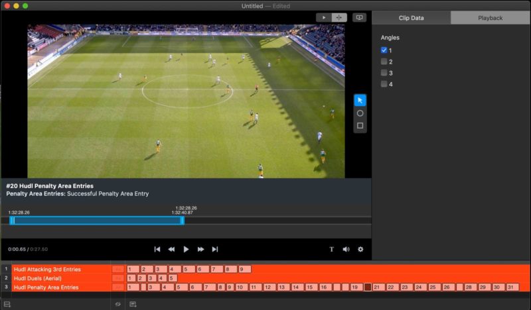Click the clip trim end handle
Screen dimensions: 531x310
click(x=182, y=221)
